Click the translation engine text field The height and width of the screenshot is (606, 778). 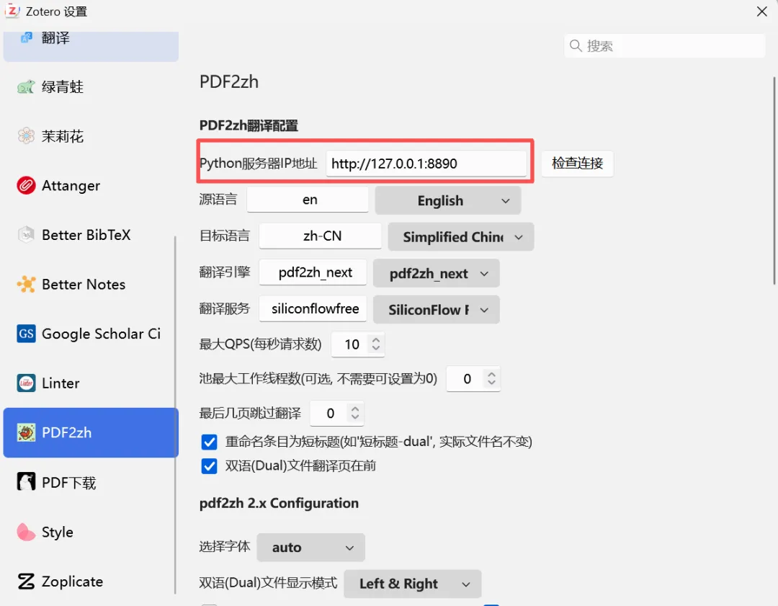[313, 272]
